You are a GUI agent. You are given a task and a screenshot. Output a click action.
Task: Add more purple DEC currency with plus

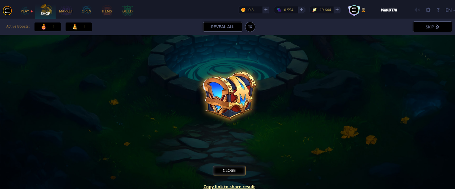302,10
